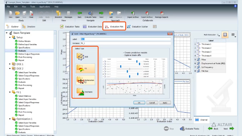This screenshot has height=136, width=242.
Task: Open a study with the Open icon
Action: pyautogui.click(x=17, y=14)
